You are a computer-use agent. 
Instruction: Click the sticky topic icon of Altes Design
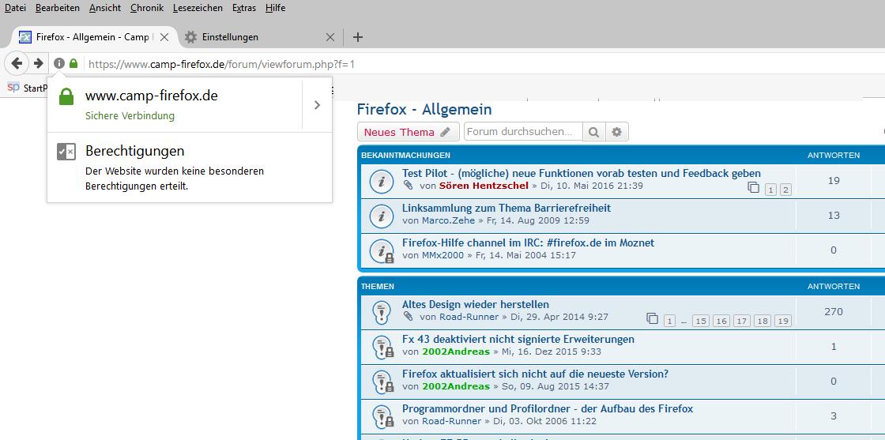click(x=382, y=312)
